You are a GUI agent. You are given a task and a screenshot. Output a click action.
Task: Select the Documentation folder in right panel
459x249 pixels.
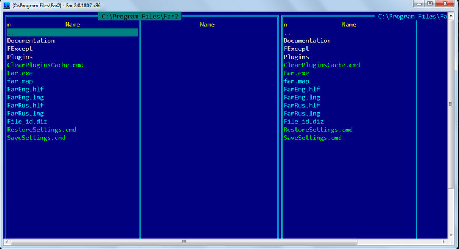click(307, 41)
